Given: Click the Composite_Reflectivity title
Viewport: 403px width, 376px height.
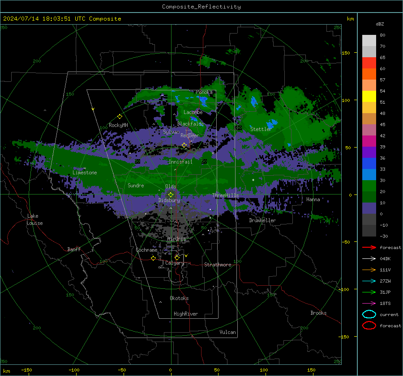Looking at the screenshot, I should [201, 7].
